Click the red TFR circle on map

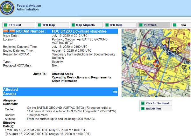coord(156,63)
